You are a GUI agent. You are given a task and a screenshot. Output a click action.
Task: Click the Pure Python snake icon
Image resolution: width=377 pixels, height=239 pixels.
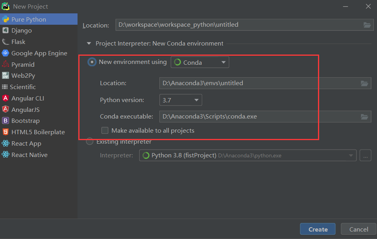(6, 19)
